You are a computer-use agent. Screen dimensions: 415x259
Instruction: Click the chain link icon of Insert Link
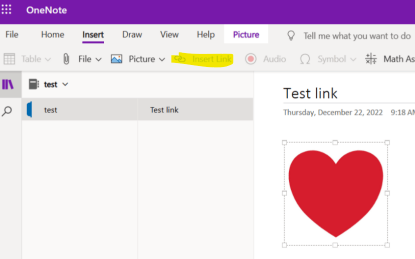(180, 59)
